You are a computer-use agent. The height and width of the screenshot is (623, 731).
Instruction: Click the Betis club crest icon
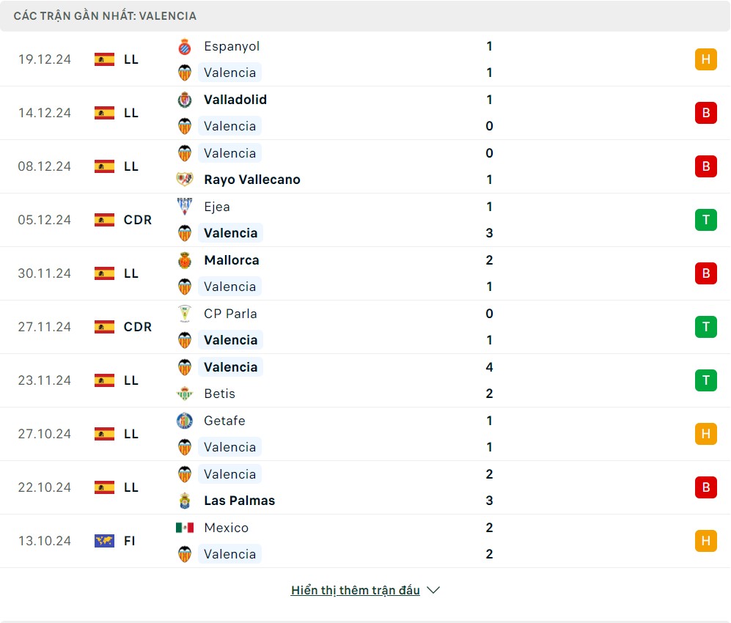185,394
